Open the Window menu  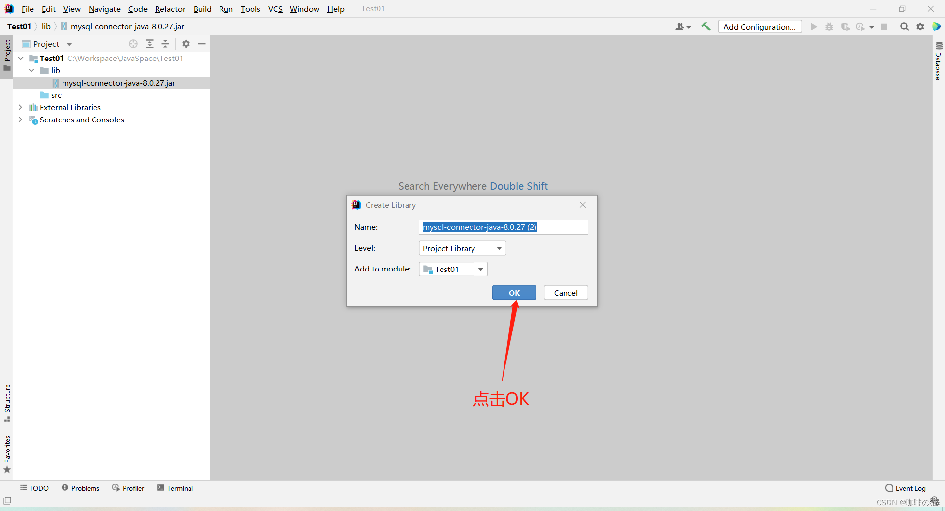click(x=304, y=9)
